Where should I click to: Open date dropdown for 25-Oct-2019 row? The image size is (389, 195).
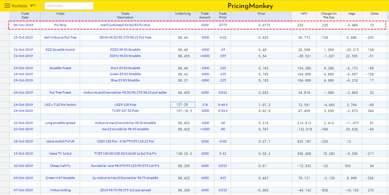[x=38, y=37]
